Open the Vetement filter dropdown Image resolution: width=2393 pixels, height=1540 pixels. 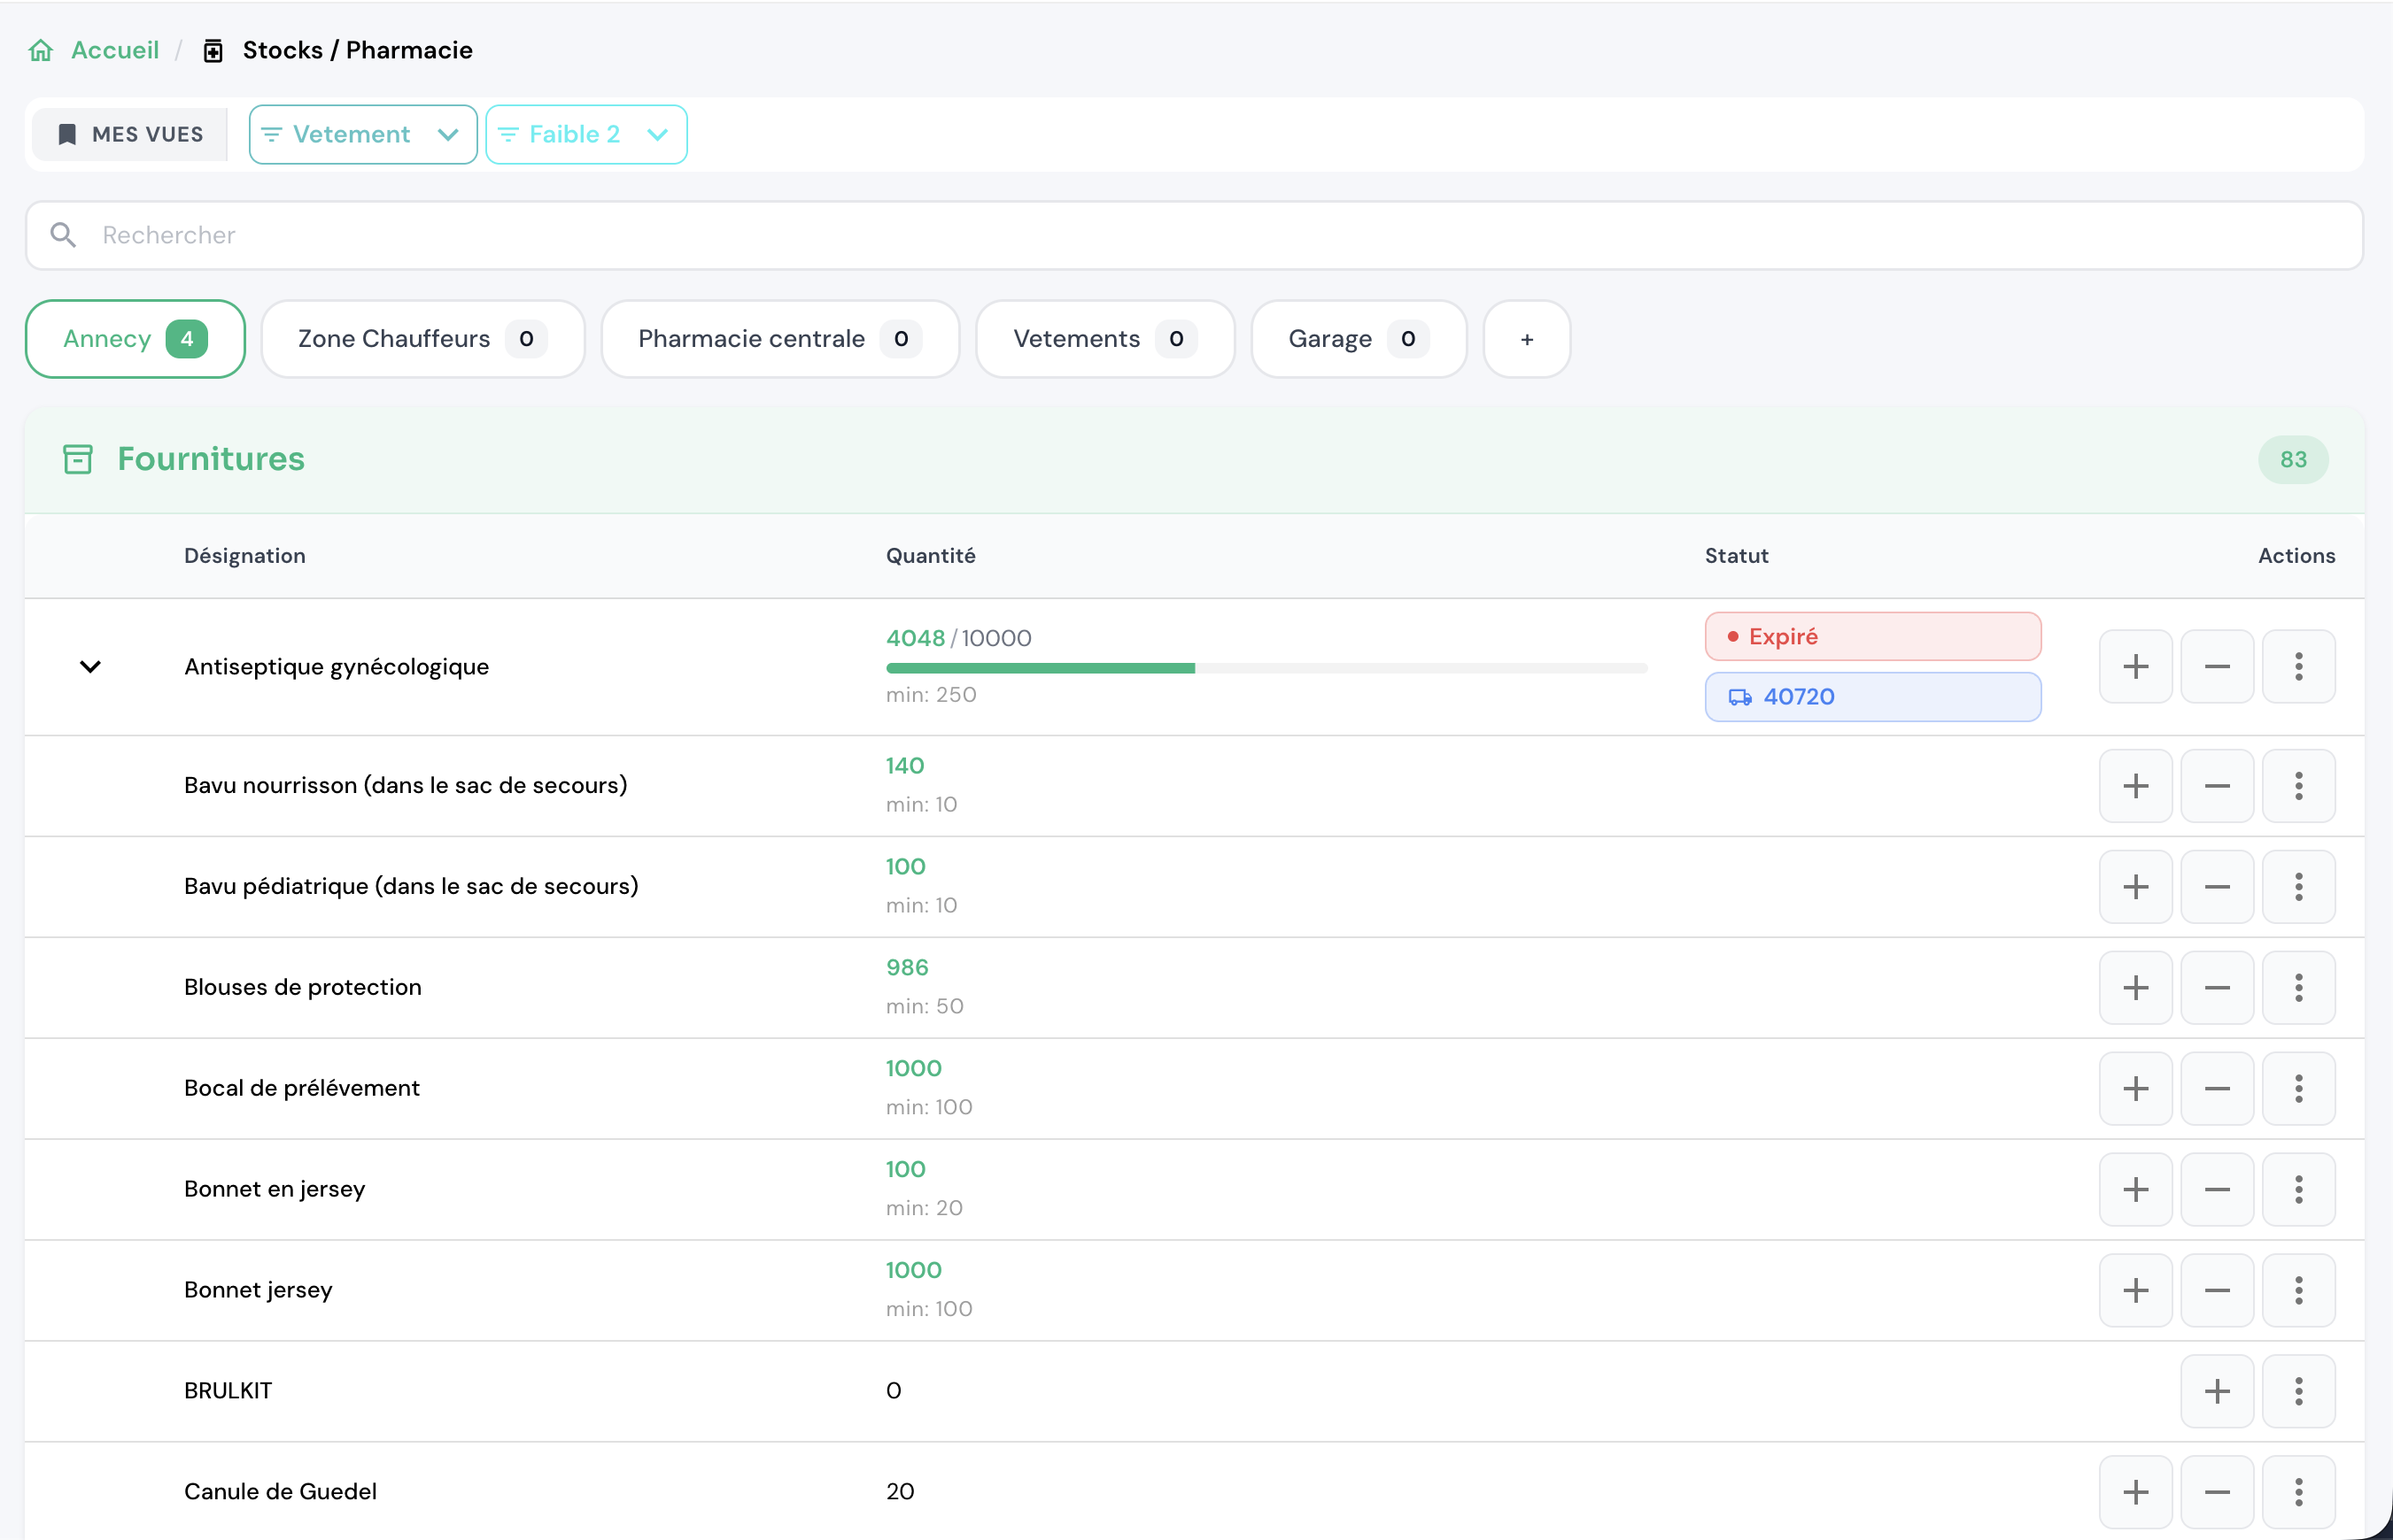(x=362, y=135)
